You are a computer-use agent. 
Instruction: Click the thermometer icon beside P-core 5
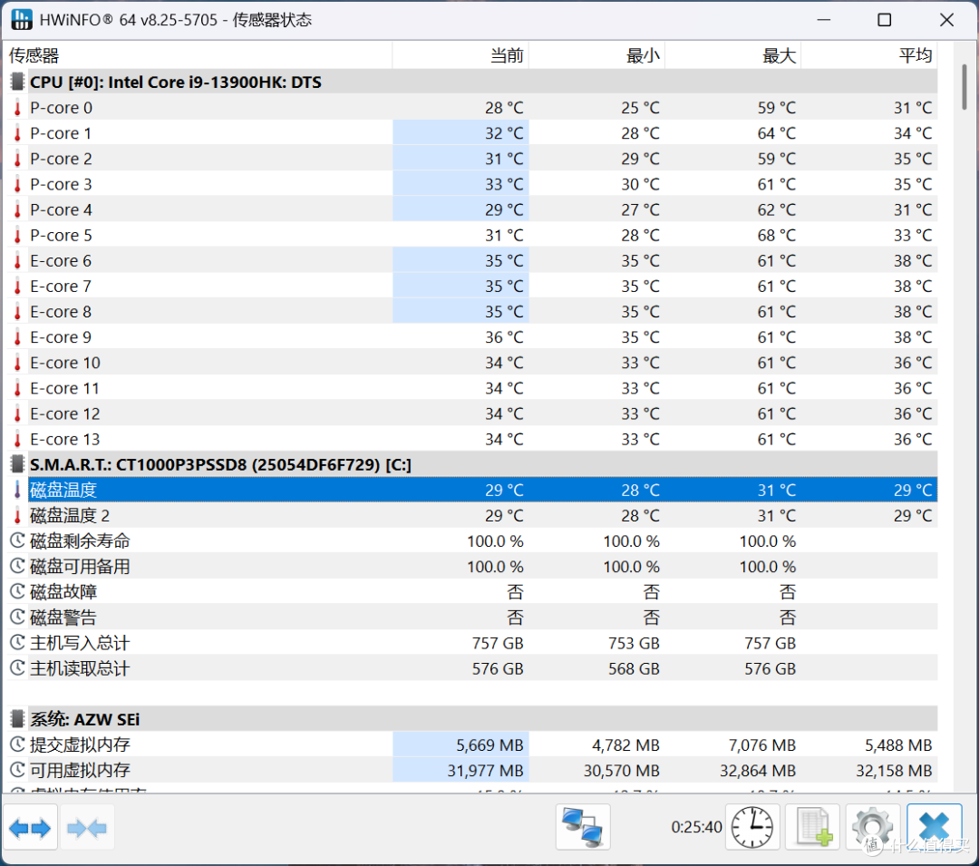(17, 236)
